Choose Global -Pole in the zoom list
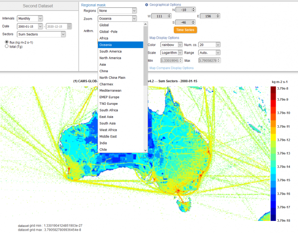Image resolution: width=298 pixels, height=233 pixels. (x=121, y=32)
